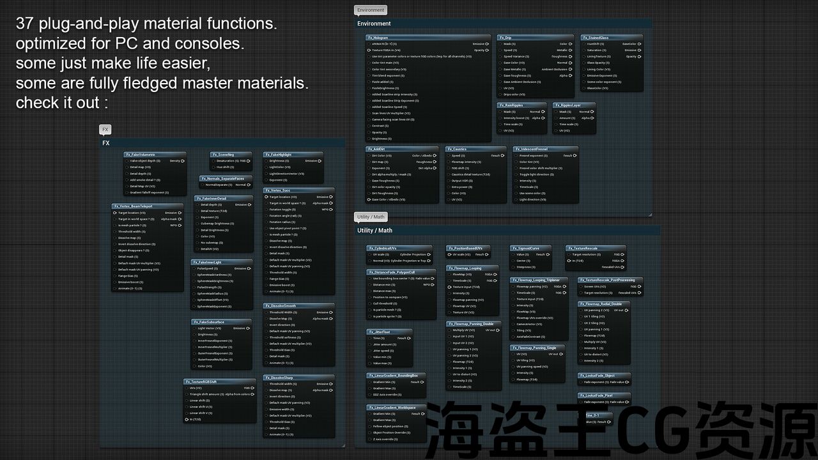The width and height of the screenshot is (818, 460).
Task: Click Base Color / Albedo input pin on Fx_AddDirt
Action: coord(369,199)
